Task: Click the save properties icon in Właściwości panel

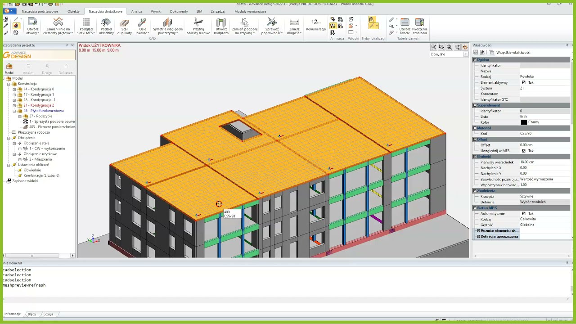Action: (x=476, y=52)
